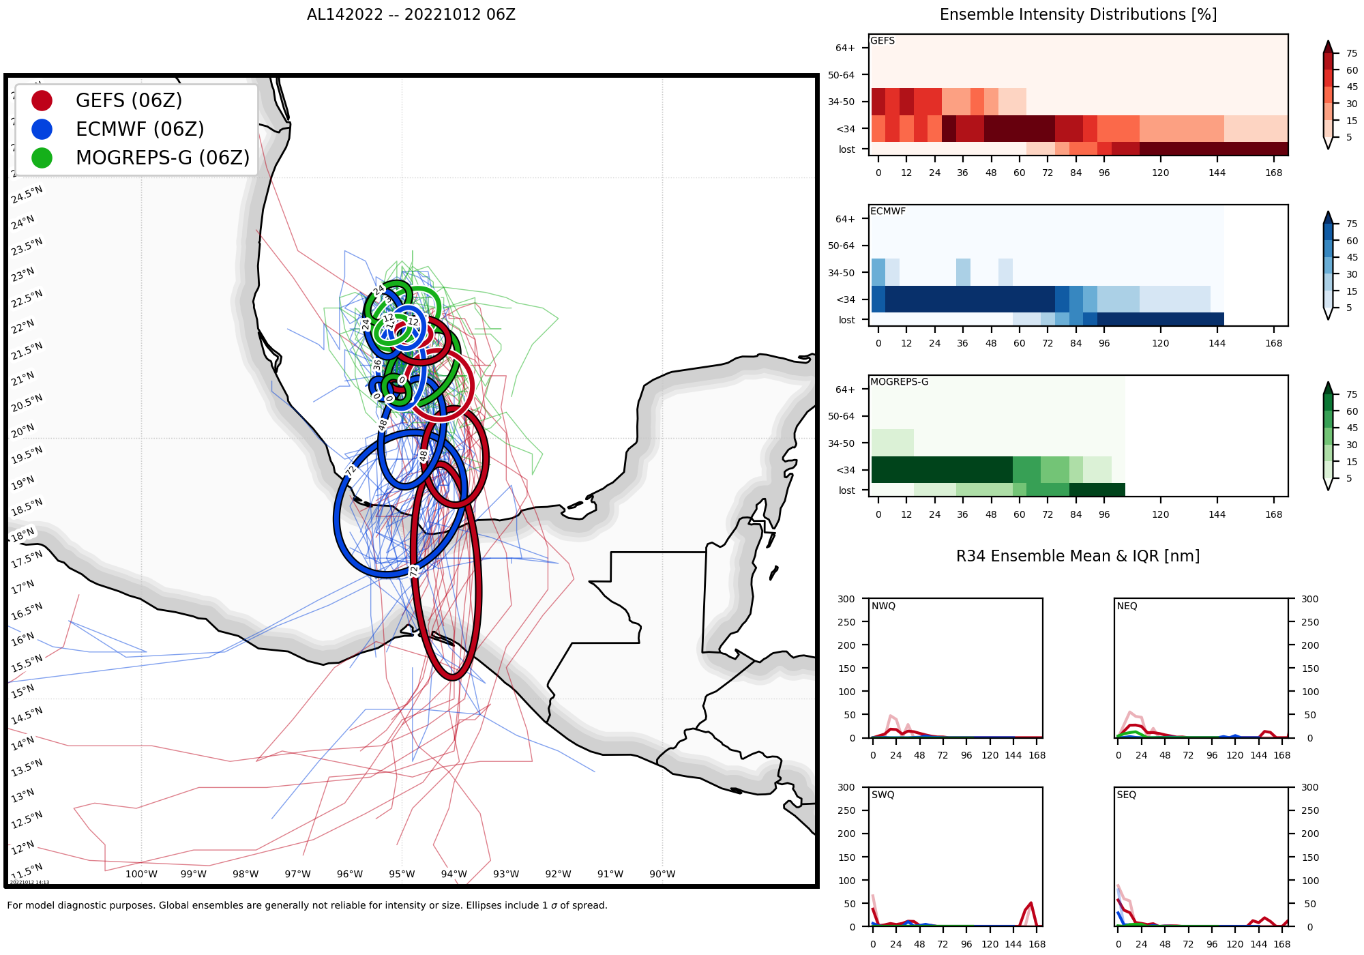Click the blue ECMWF legend marker

coord(42,129)
